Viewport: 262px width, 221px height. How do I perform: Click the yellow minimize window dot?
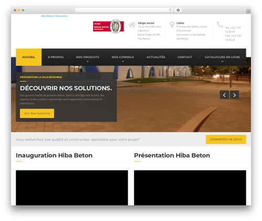coord(19,10)
